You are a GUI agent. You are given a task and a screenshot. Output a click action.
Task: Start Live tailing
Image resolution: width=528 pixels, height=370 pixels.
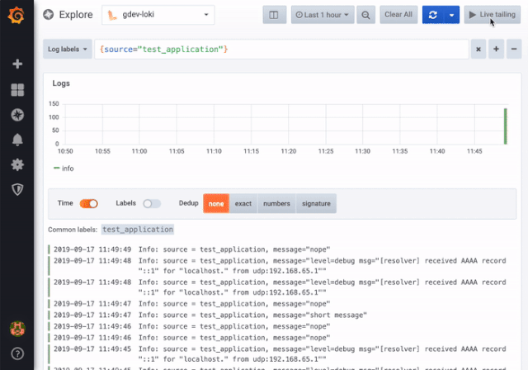click(492, 15)
